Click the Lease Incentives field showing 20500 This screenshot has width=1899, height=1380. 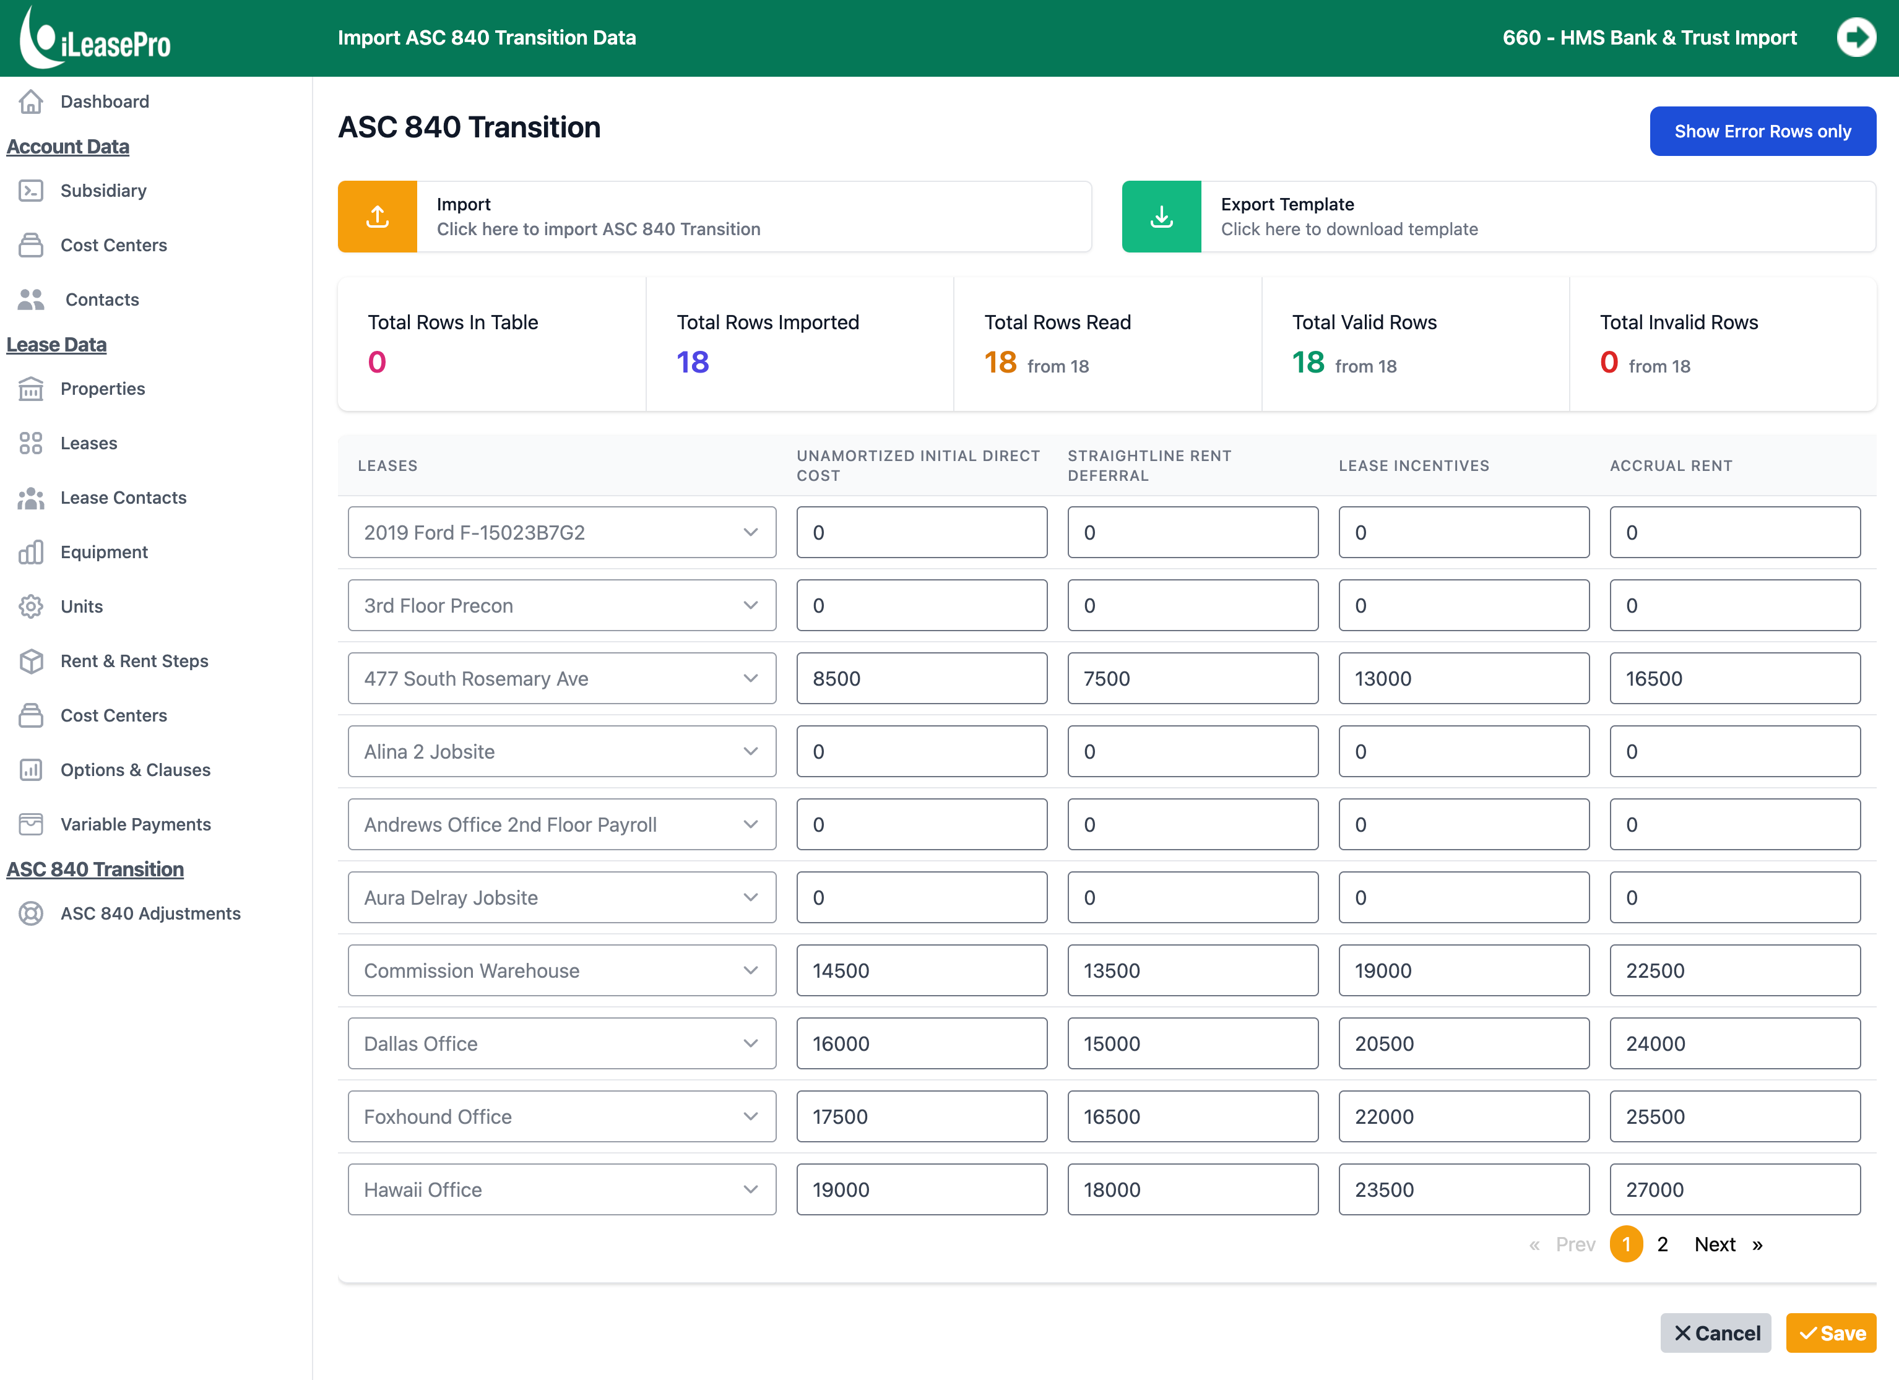pyautogui.click(x=1464, y=1043)
